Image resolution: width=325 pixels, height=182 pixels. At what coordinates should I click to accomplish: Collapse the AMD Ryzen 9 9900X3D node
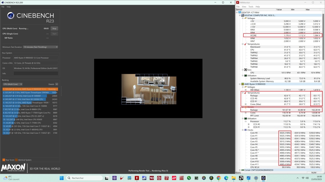click(x=240, y=84)
